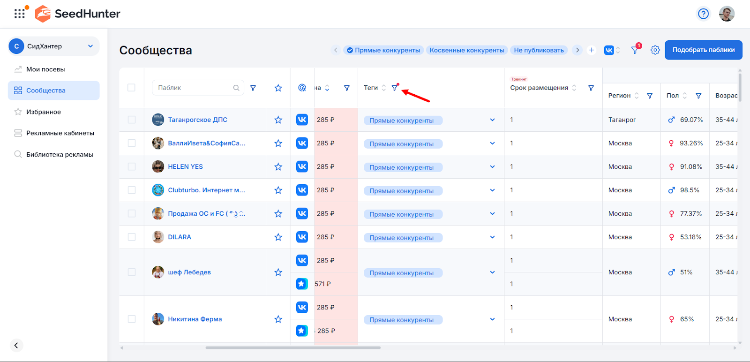Tick the DILARA row checkbox

click(x=132, y=237)
